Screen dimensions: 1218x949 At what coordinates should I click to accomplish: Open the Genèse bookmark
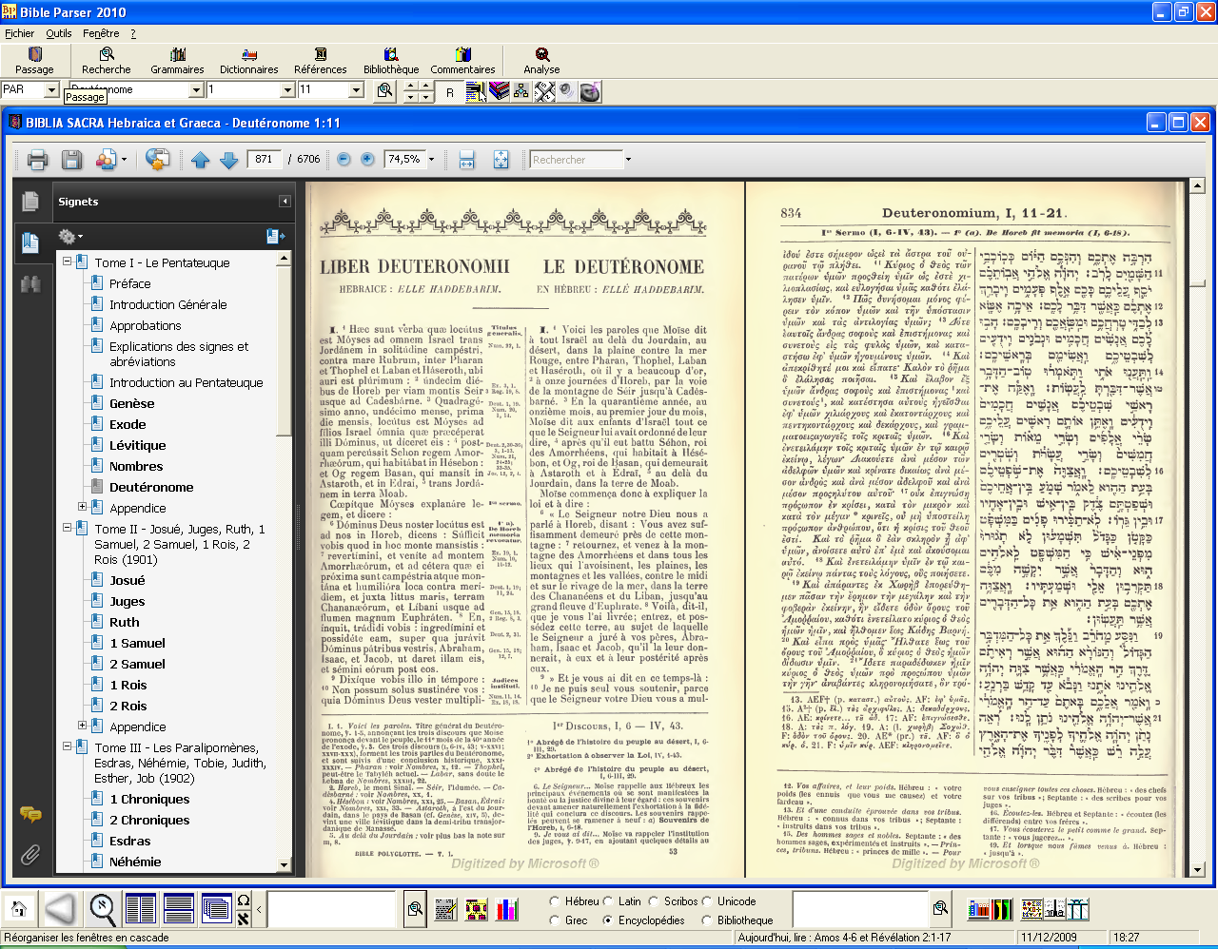tap(131, 403)
